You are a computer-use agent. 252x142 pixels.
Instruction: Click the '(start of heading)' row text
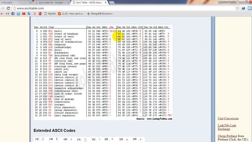66,34
